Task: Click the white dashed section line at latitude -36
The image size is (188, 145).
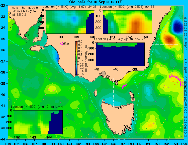Action: 165,44
